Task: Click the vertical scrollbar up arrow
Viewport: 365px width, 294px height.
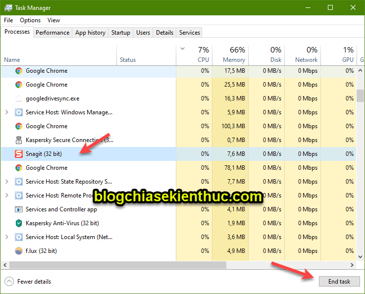Action: pos(360,70)
